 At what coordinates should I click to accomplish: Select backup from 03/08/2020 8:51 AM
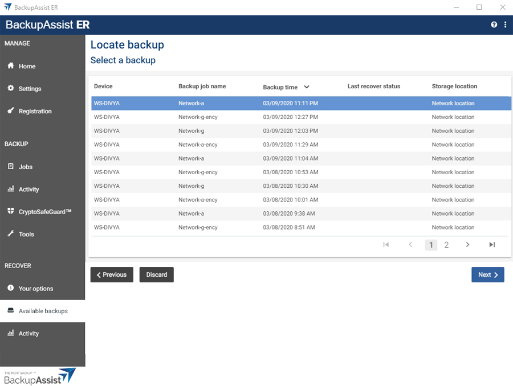[301, 227]
